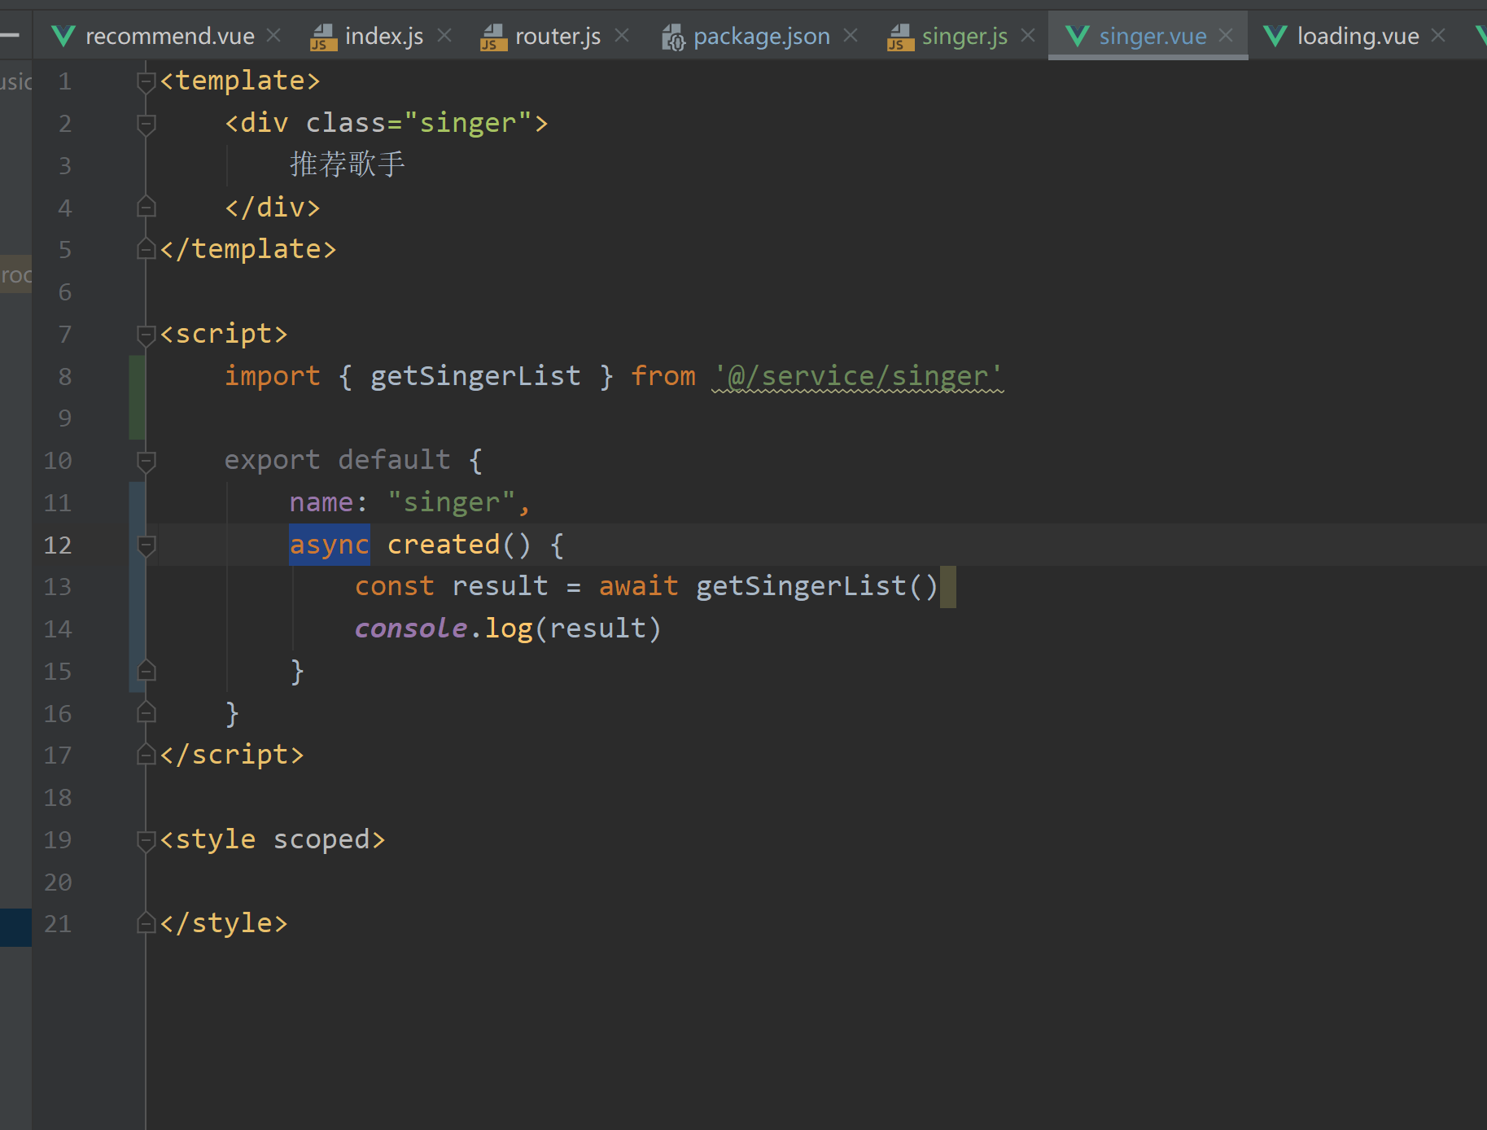Close the singer.js tab
Image resolution: width=1487 pixels, height=1130 pixels.
point(1028,36)
